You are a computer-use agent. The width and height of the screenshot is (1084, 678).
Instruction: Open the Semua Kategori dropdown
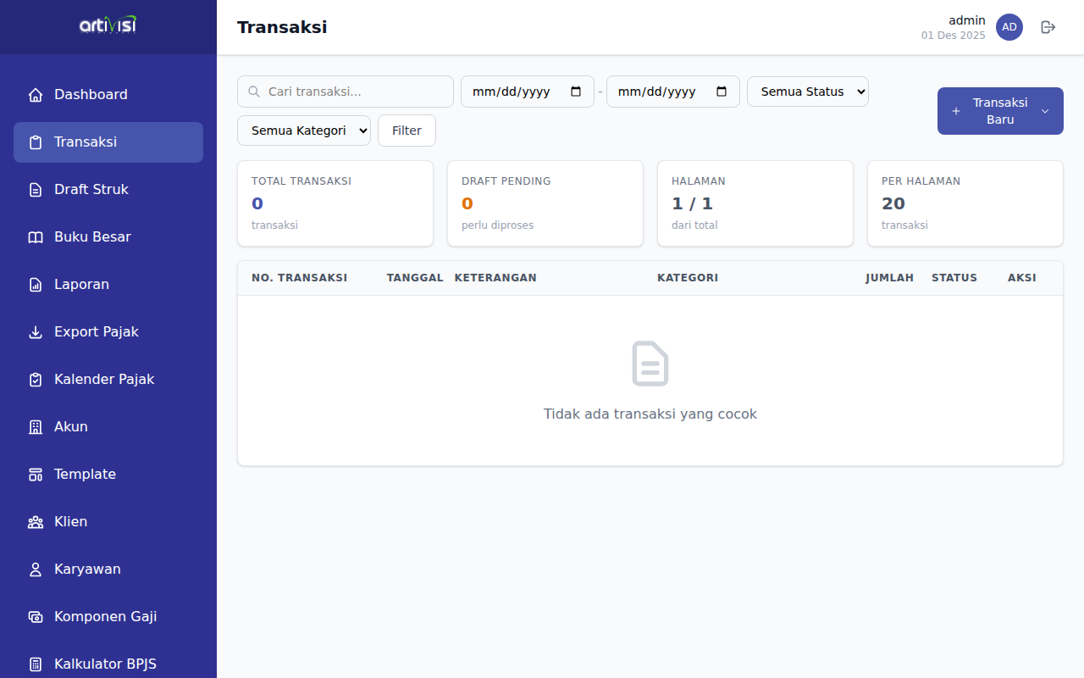(x=303, y=131)
